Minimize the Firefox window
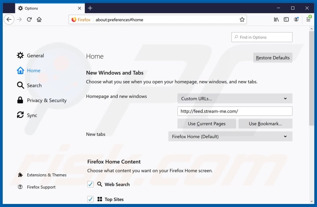Screen dimensions: 317x207 (x=278, y=8)
